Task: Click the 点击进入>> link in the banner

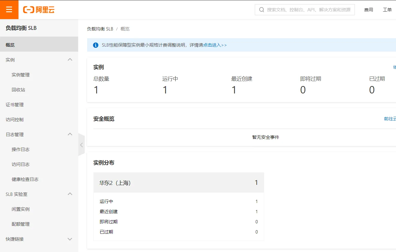Action: [215, 45]
